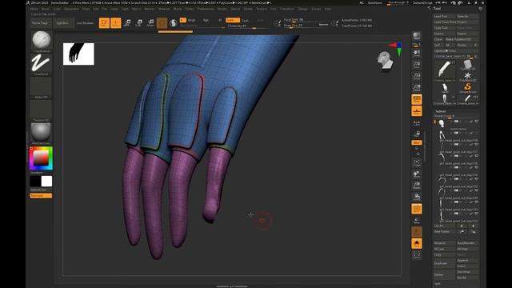Click the Load Tool button
Viewport: 512px width, 288px height.
pyautogui.click(x=444, y=16)
